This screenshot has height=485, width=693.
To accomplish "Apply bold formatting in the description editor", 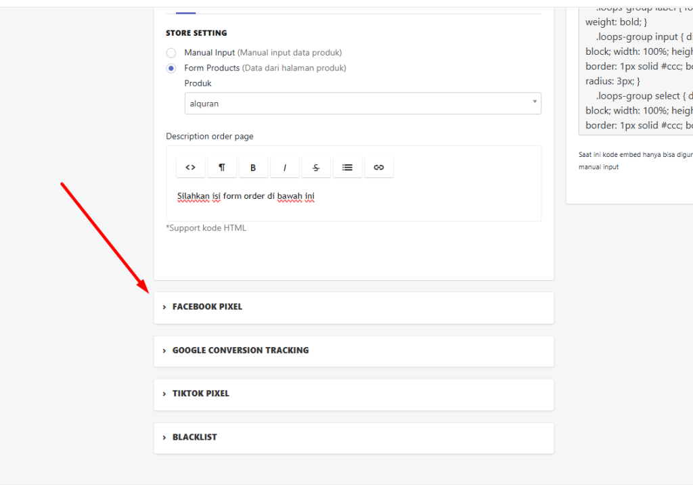I will pyautogui.click(x=253, y=168).
